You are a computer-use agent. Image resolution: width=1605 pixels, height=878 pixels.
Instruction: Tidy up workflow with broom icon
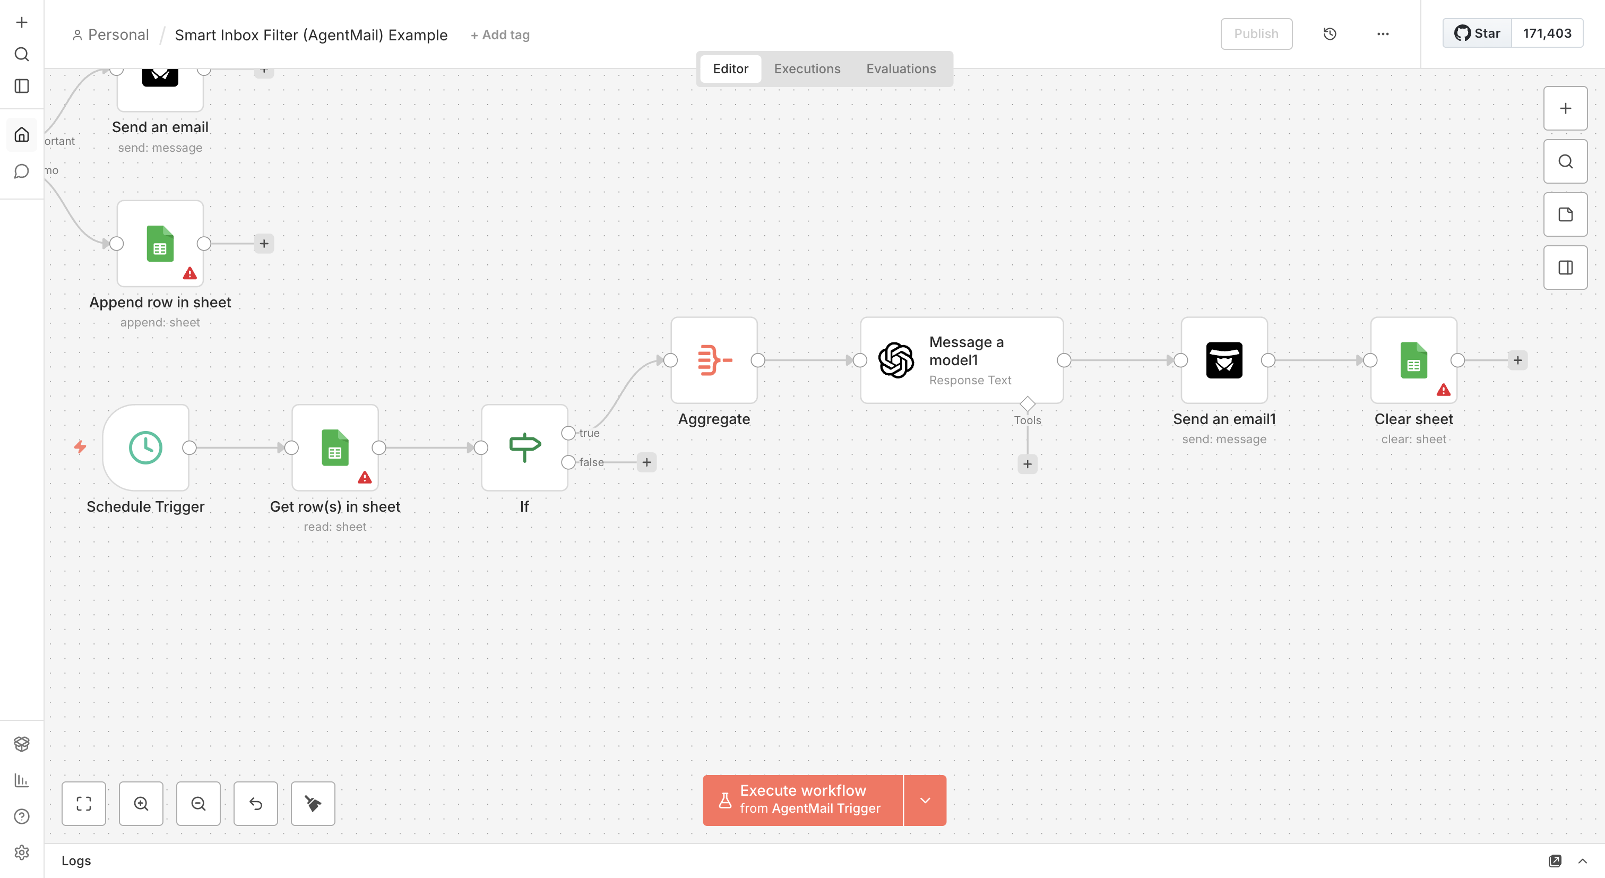click(x=313, y=803)
